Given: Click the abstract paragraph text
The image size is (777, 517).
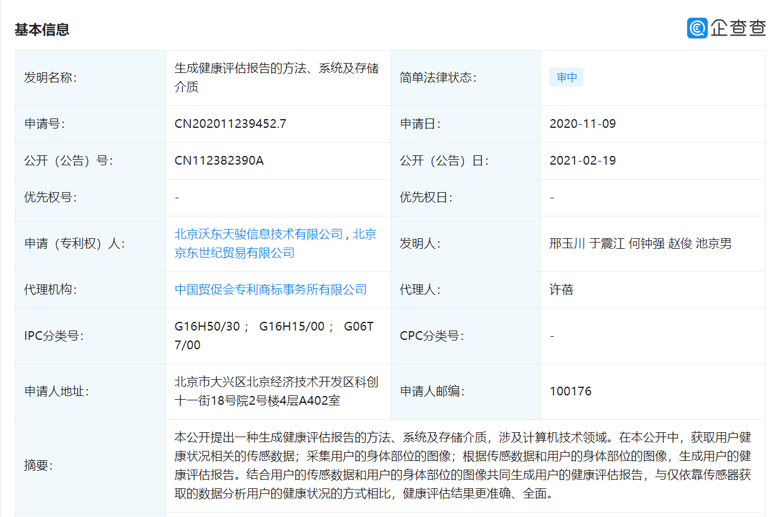Looking at the screenshot, I should click(x=462, y=466).
